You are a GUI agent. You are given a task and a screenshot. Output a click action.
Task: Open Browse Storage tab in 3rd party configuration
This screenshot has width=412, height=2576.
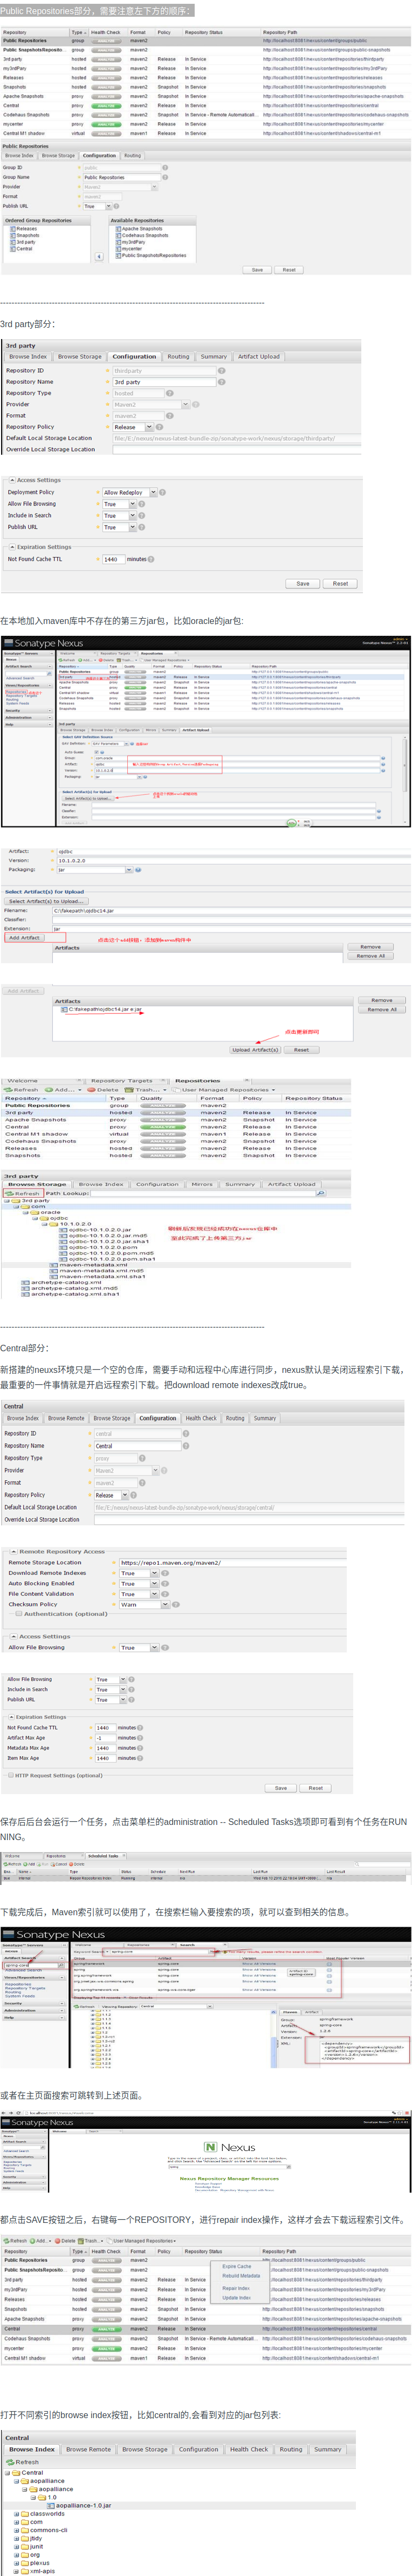79,357
